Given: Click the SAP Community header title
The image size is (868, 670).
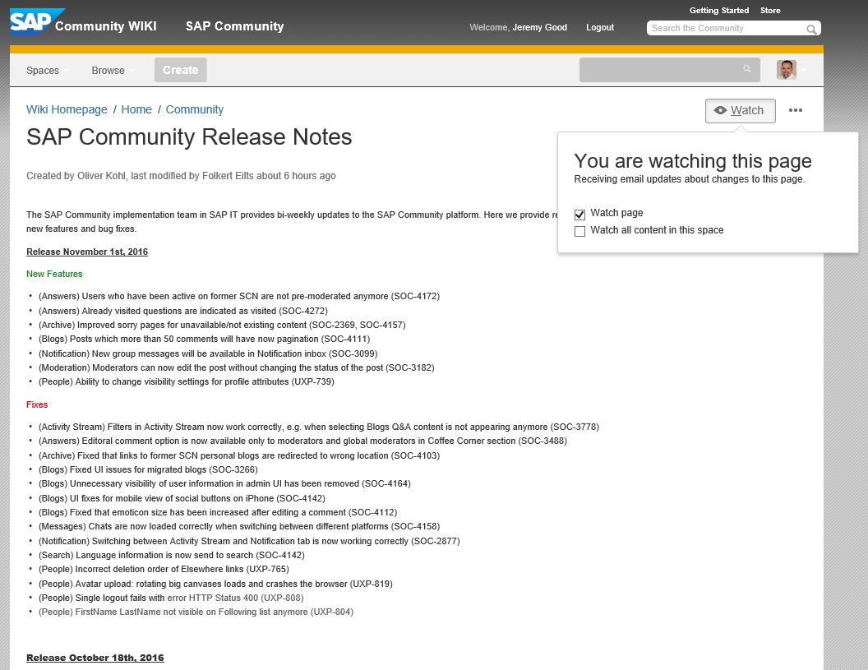Looking at the screenshot, I should (x=234, y=26).
